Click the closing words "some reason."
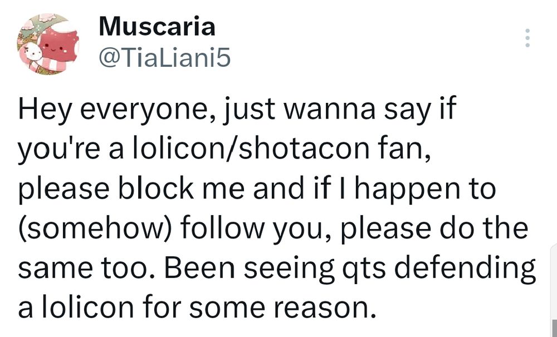This screenshot has width=557, height=337. 282,308
